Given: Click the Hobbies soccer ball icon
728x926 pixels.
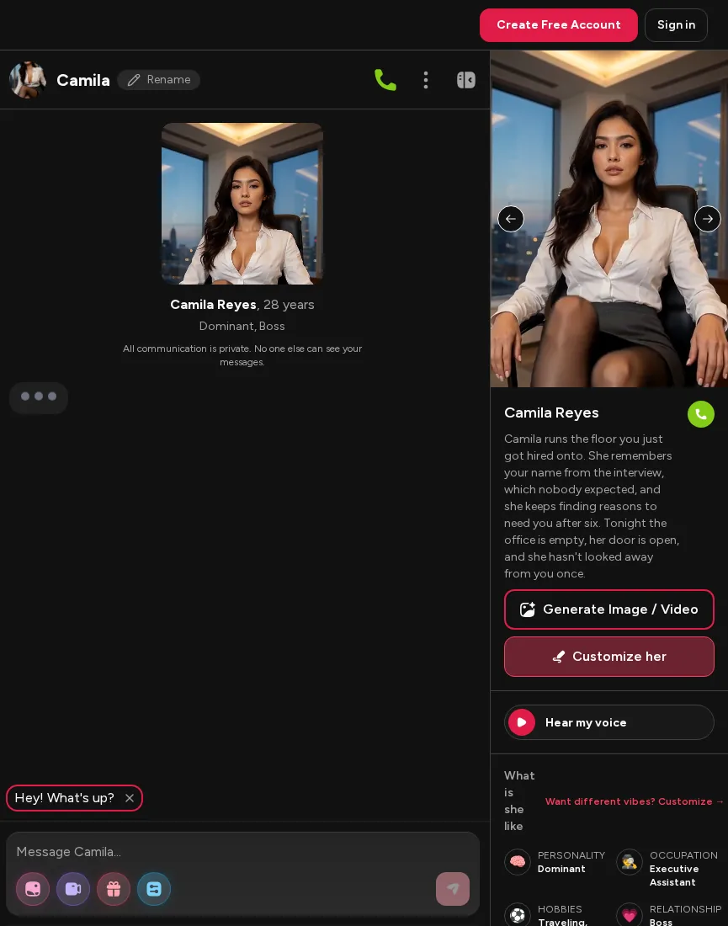Looking at the screenshot, I should point(518,915).
